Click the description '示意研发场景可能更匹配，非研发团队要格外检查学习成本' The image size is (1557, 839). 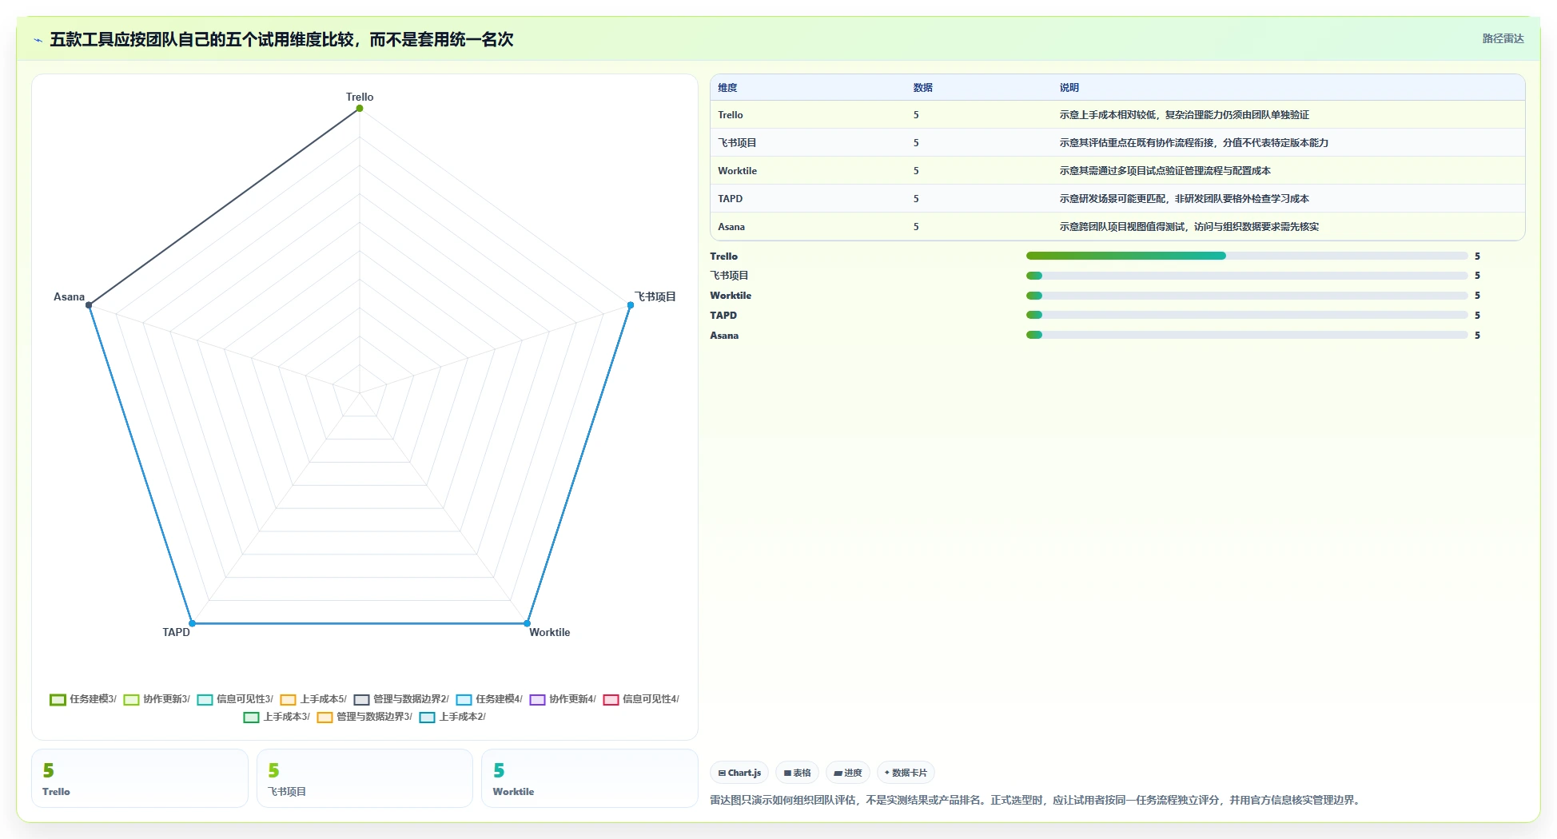(x=1185, y=199)
